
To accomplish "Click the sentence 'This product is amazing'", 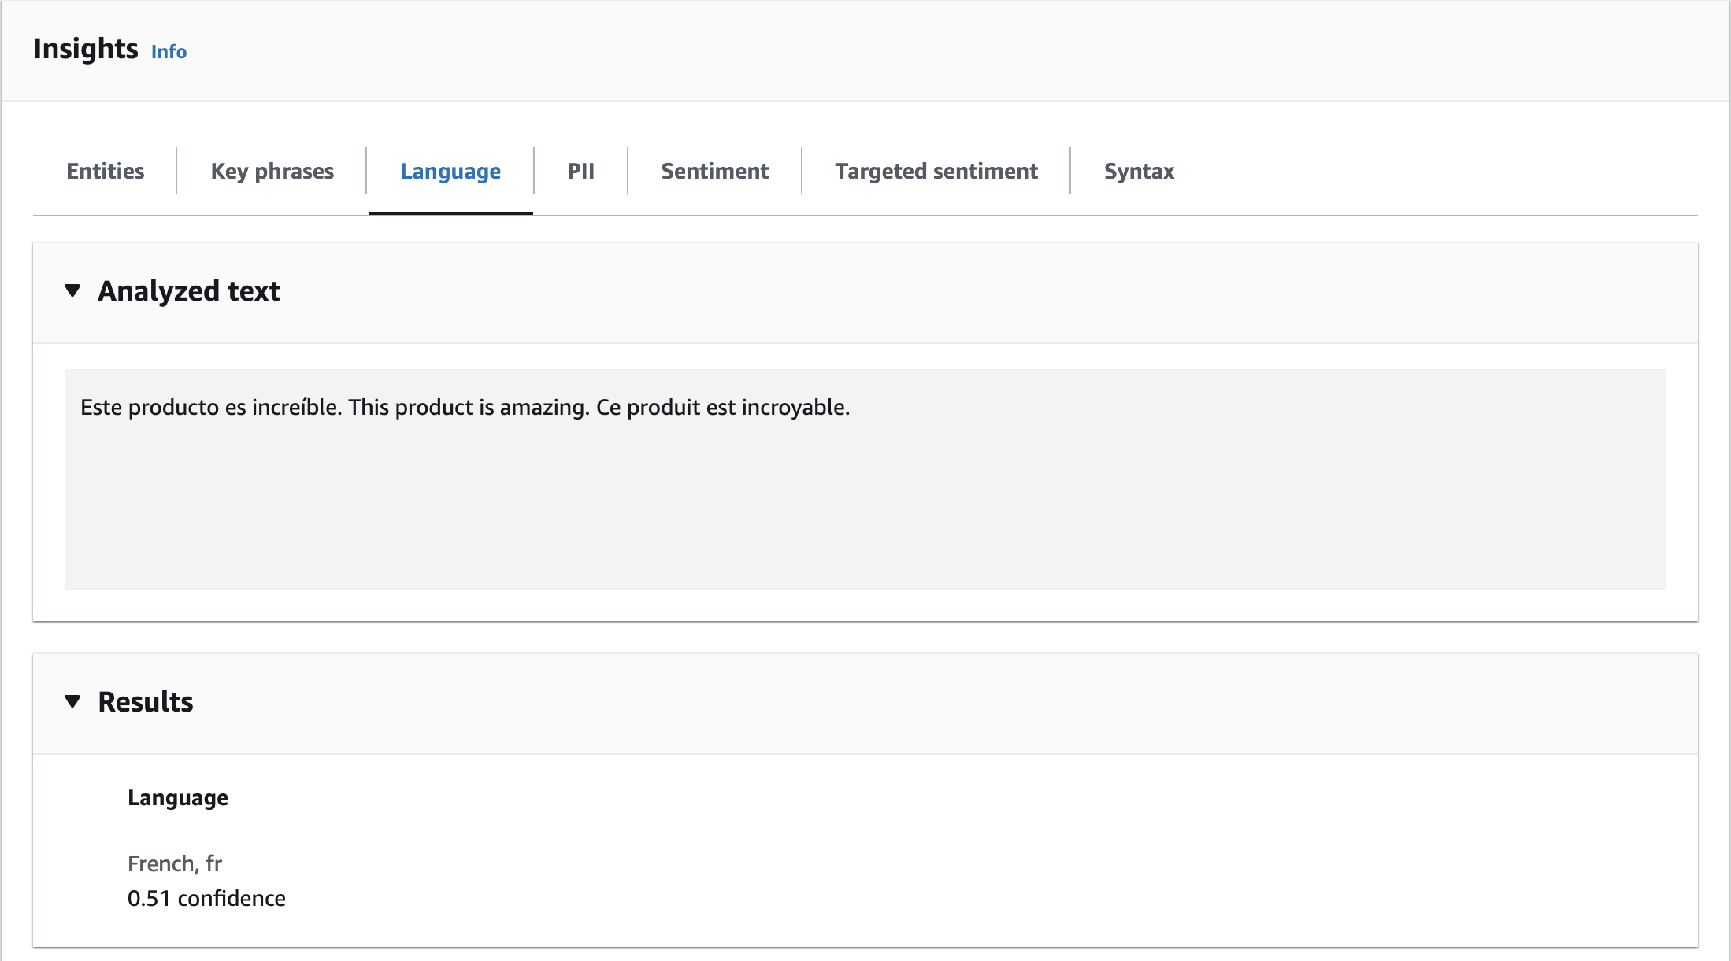I will tap(468, 408).
